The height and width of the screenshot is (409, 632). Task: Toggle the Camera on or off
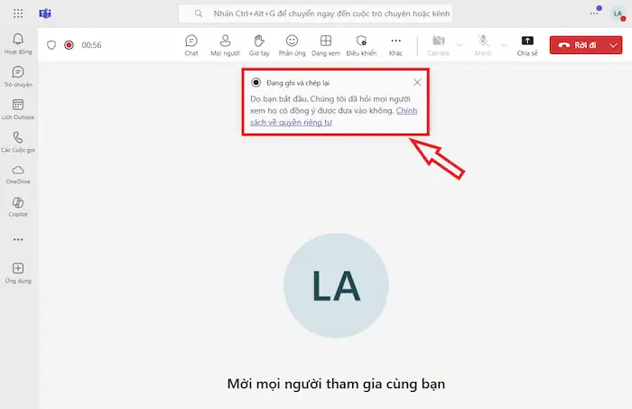(x=439, y=44)
